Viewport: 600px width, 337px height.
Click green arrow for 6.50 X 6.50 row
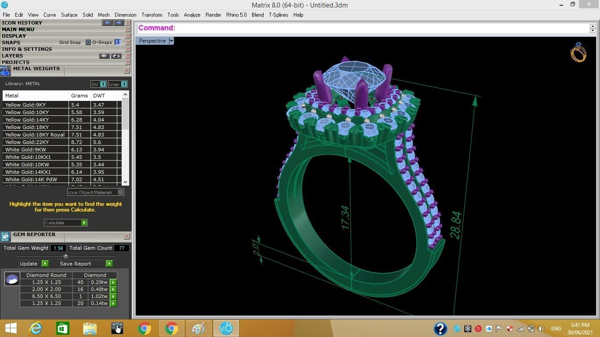click(113, 296)
